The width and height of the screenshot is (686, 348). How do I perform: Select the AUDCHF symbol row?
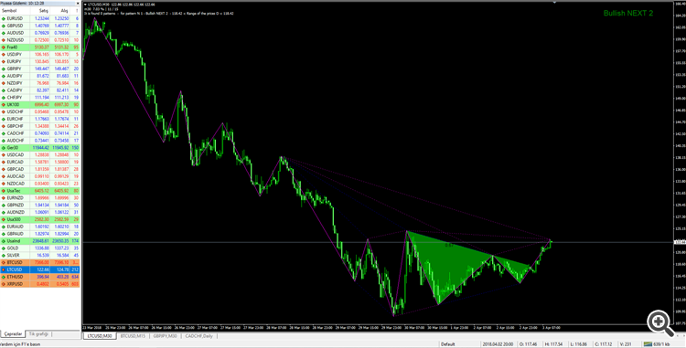(x=40, y=141)
